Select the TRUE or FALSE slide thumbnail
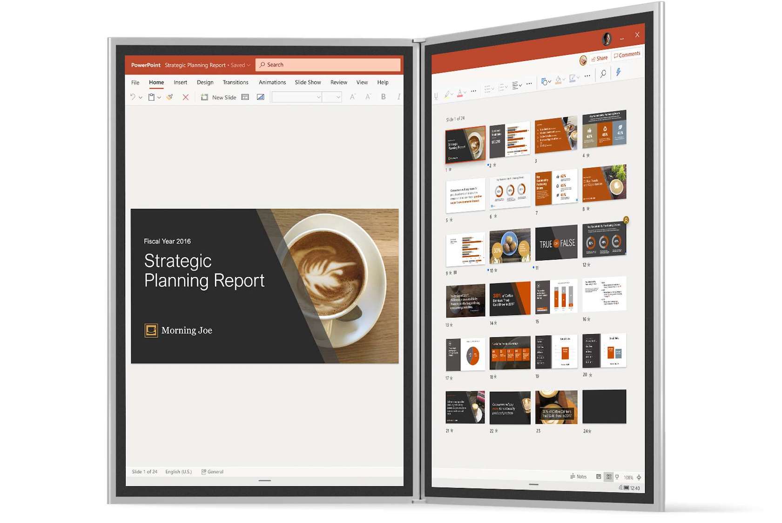This screenshot has width=782, height=523. pos(556,242)
